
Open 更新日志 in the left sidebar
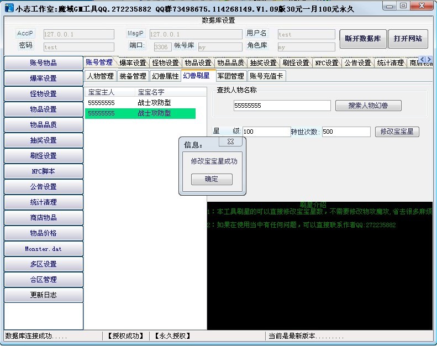click(x=43, y=295)
